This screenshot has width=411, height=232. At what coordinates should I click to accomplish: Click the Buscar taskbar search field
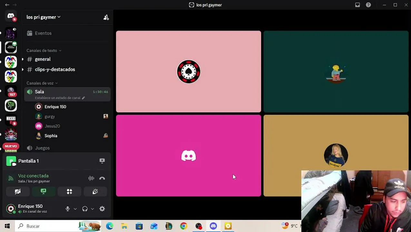click(x=58, y=226)
